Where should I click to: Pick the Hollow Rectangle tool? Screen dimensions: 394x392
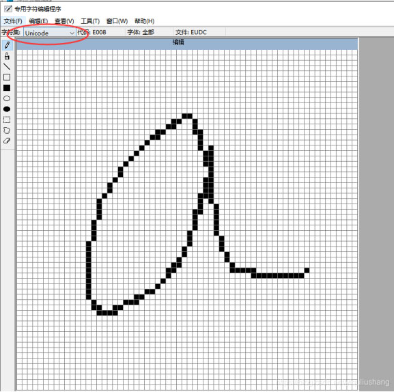click(x=7, y=77)
